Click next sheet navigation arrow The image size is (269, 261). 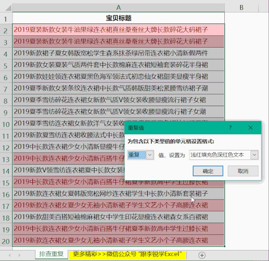point(19,255)
